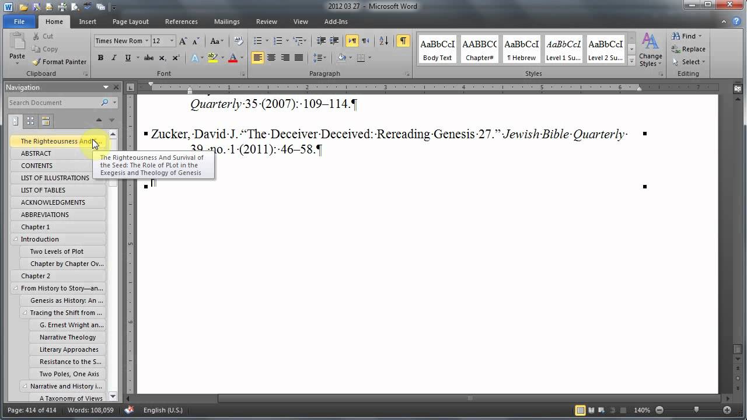Image resolution: width=747 pixels, height=420 pixels.
Task: Cut the selected text
Action: (x=43, y=36)
